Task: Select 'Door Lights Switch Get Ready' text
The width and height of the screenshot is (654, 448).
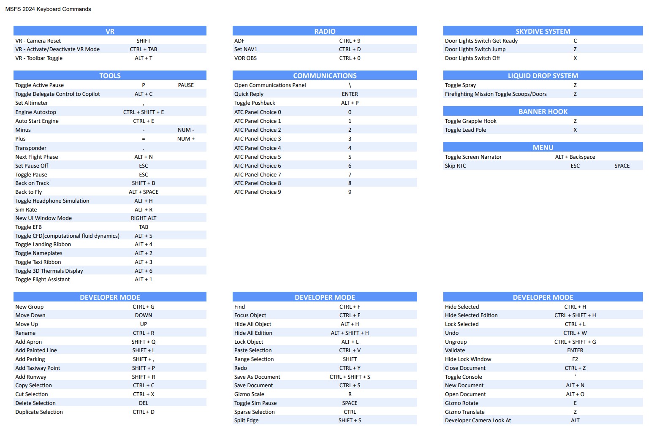Action: click(x=481, y=41)
